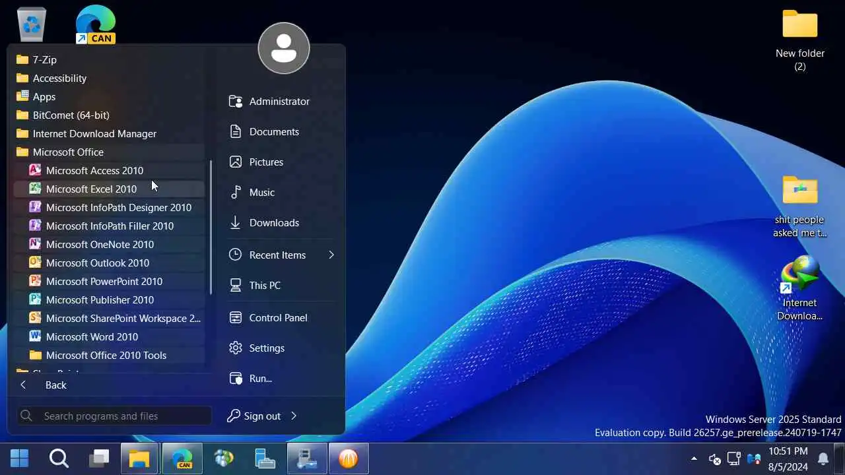The height and width of the screenshot is (475, 845).
Task: Open Pictures from the Start menu
Action: point(281,162)
